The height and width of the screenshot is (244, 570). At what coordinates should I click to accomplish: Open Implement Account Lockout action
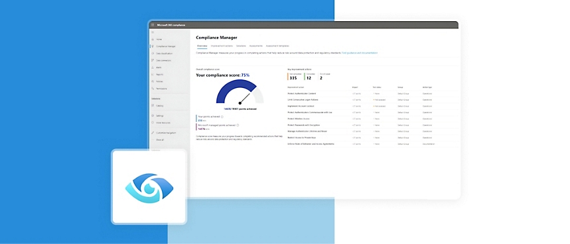tap(301, 106)
